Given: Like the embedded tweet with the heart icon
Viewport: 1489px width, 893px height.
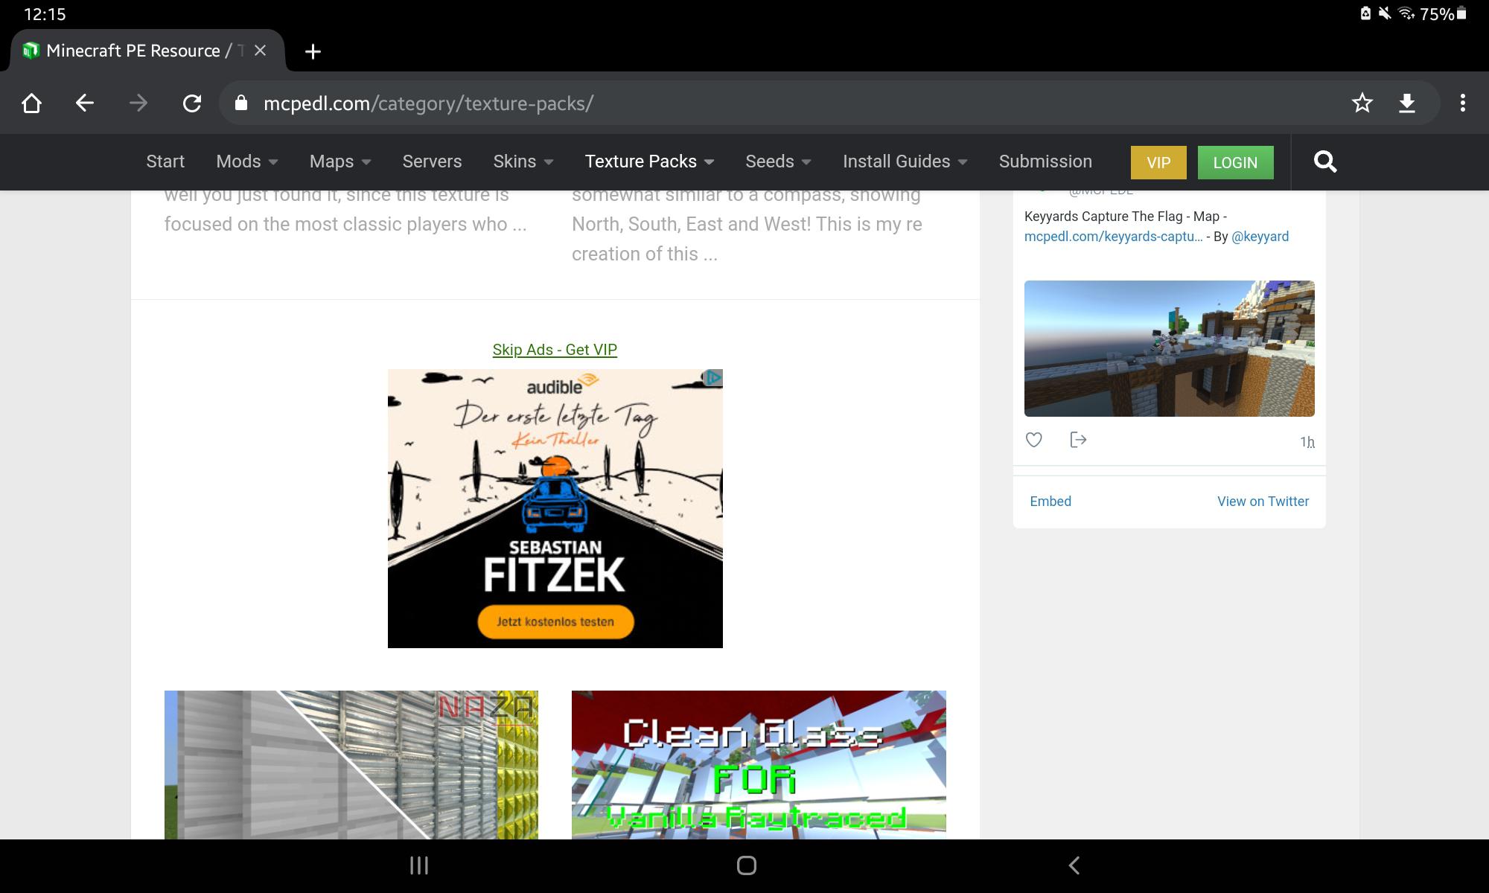Looking at the screenshot, I should point(1033,440).
